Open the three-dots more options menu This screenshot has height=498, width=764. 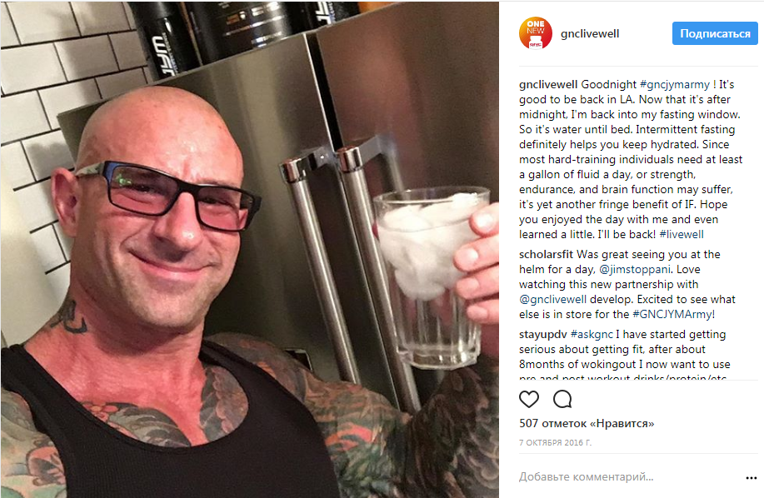[x=751, y=478]
